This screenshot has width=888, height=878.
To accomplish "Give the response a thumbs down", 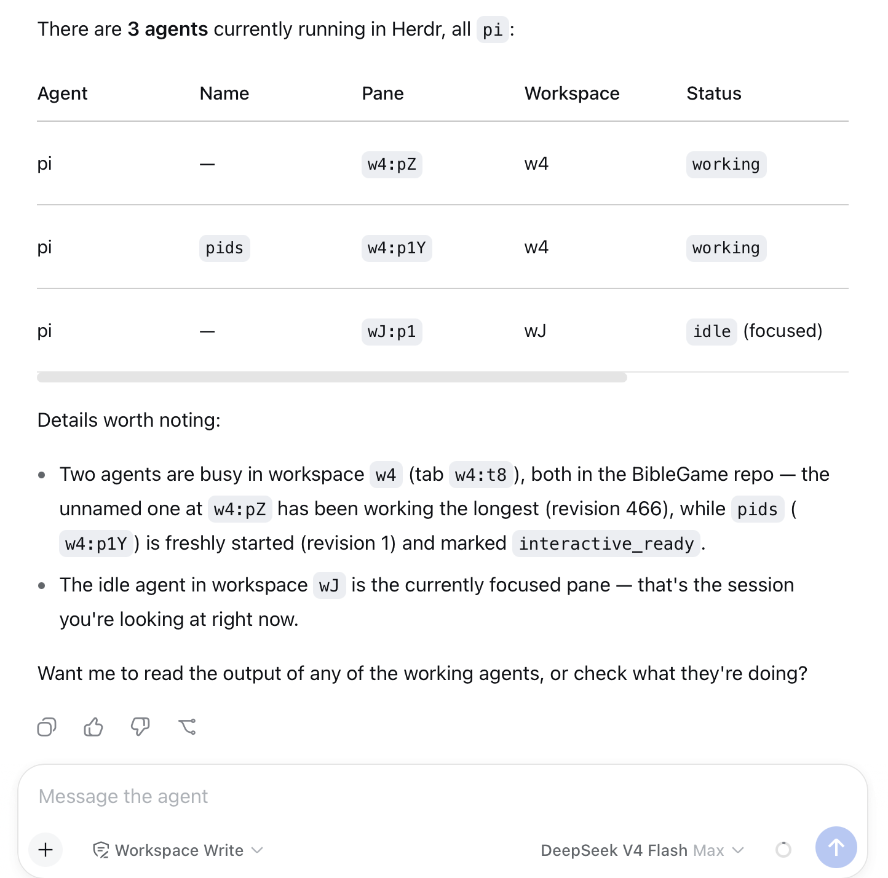I will pyautogui.click(x=140, y=727).
